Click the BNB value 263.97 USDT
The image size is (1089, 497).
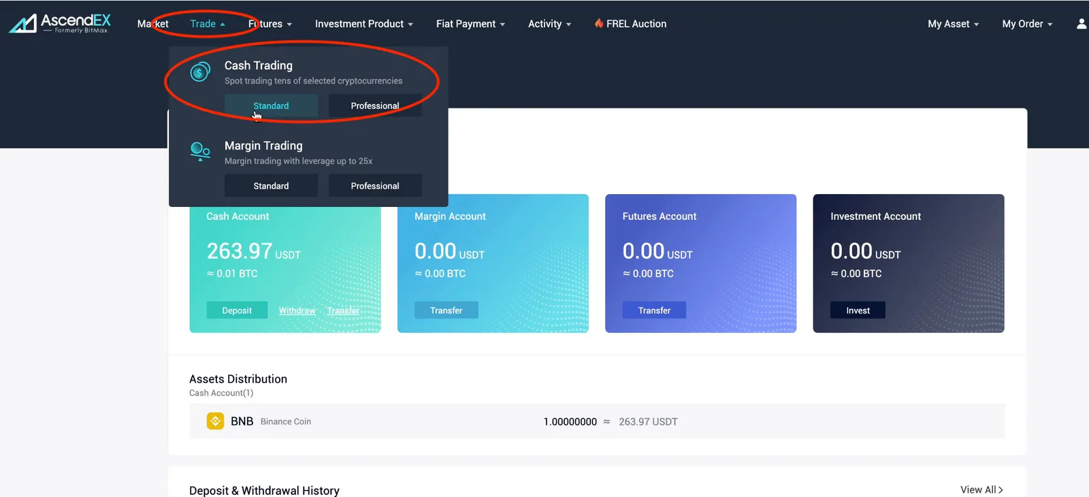pos(648,422)
